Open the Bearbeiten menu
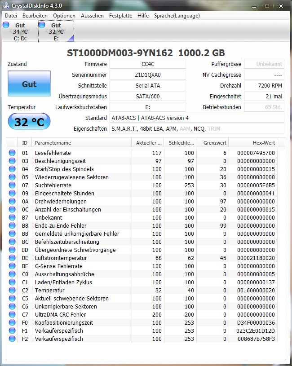Viewport: 292px width, 366px height. pos(35,16)
